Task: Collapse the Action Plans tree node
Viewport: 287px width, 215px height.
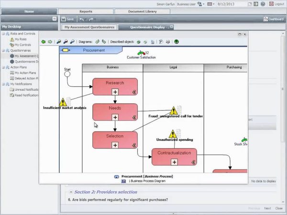Action: [x=3, y=67]
